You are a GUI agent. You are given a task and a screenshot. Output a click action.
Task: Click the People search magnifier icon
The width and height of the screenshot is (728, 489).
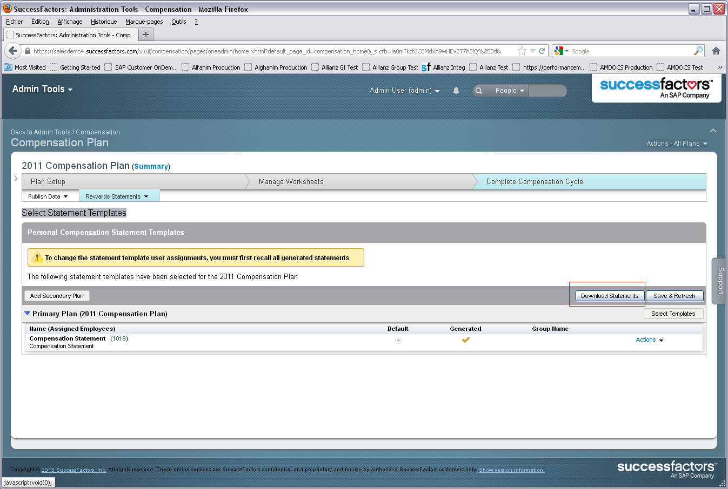click(479, 91)
